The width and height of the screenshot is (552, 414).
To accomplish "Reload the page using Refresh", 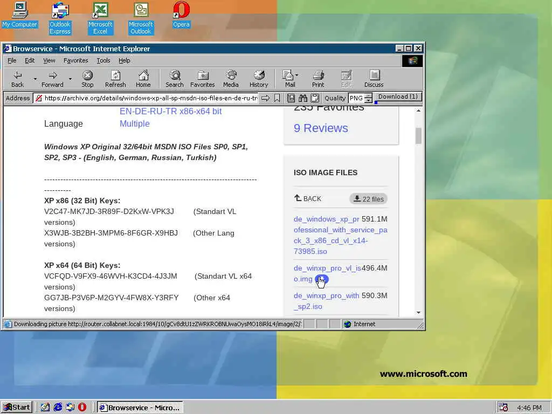I will (115, 79).
